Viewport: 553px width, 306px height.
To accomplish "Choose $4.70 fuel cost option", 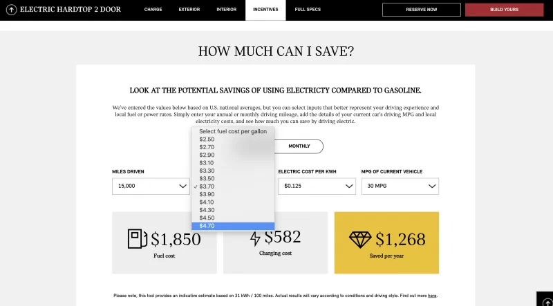I will [207, 226].
